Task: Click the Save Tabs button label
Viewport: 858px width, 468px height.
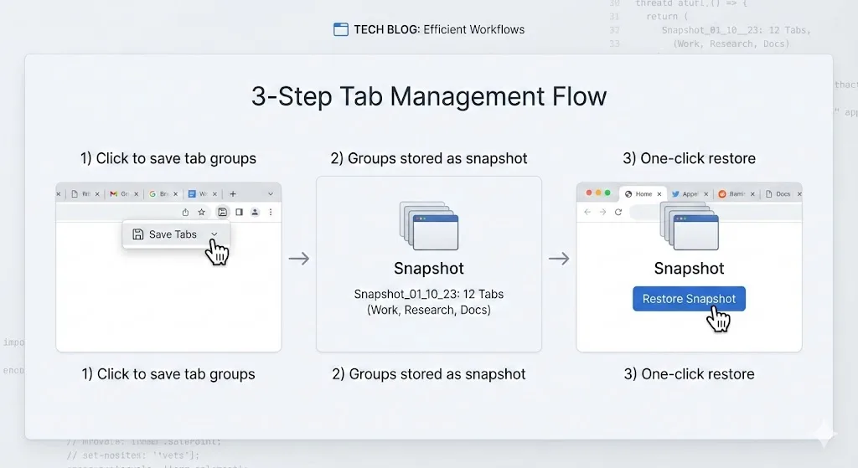Action: coord(173,234)
